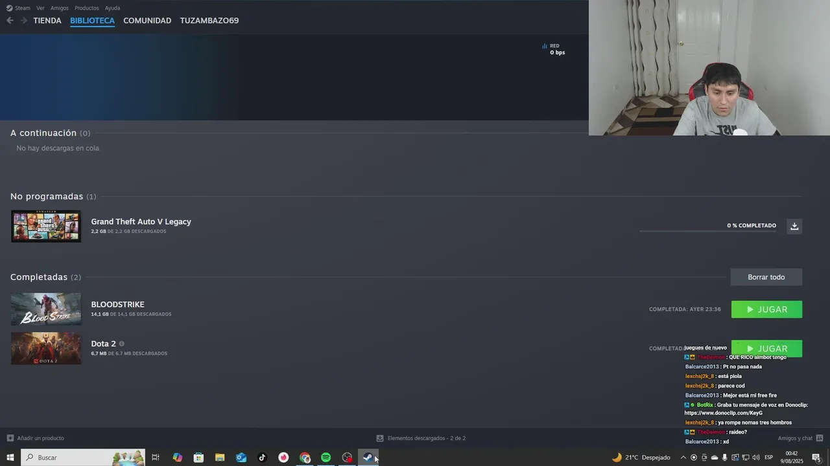Click Grand Theft Auto V download progress bar
Image resolution: width=830 pixels, height=466 pixels.
[707, 231]
